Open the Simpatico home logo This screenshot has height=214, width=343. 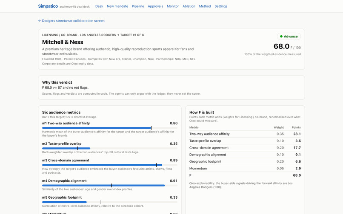pyautogui.click(x=48, y=6)
